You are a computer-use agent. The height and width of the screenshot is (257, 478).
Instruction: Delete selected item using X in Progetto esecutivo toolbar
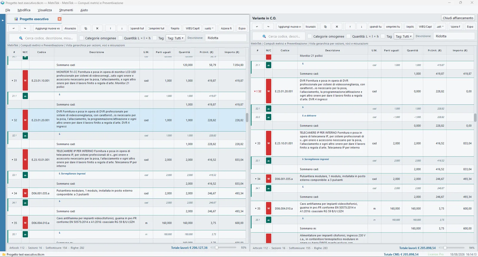pos(97,28)
